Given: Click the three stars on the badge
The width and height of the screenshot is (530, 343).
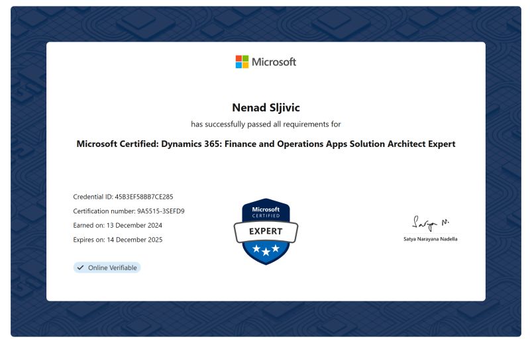Looking at the screenshot, I should pos(266,250).
